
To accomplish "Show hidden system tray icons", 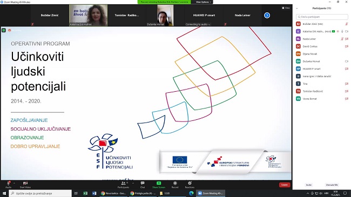I will pyautogui.click(x=308, y=193).
